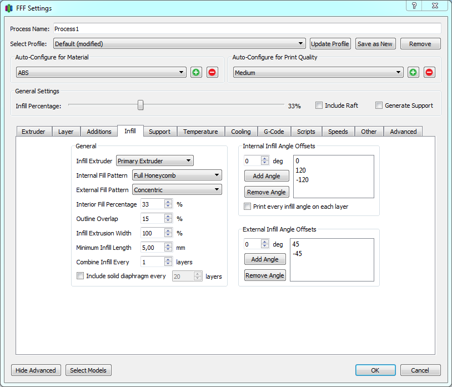This screenshot has height=387, width=452.
Task: Click internal infill angle degree field
Action: pyautogui.click(x=253, y=161)
